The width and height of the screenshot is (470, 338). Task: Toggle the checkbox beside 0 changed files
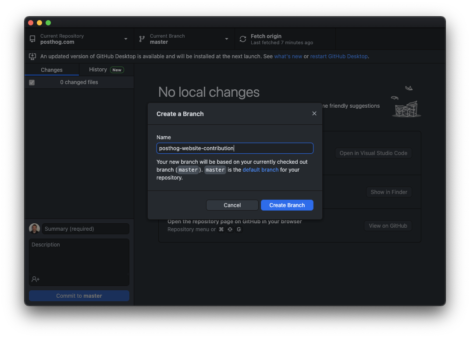click(x=32, y=82)
